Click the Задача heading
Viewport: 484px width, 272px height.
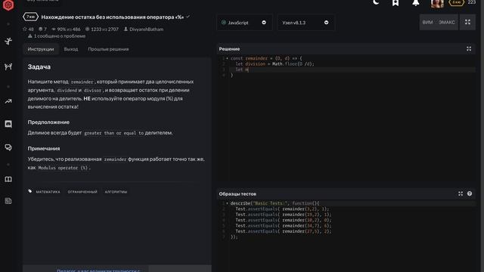click(x=39, y=67)
